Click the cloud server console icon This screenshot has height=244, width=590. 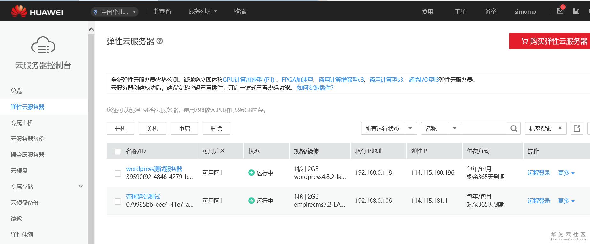click(x=43, y=45)
